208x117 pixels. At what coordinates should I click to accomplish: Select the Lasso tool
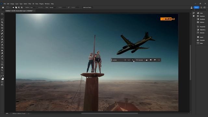click(2, 19)
